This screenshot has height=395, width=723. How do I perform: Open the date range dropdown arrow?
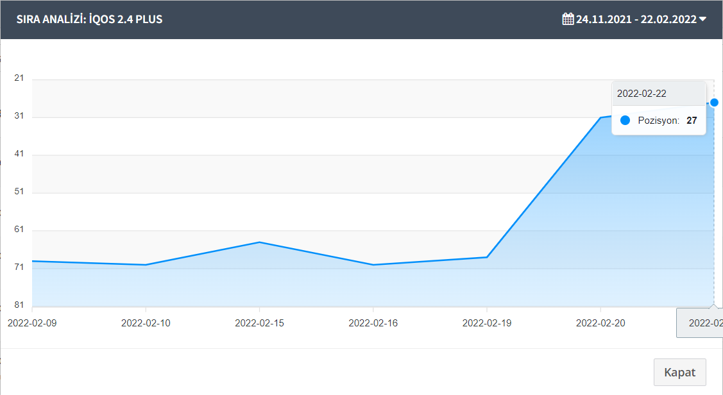coord(702,19)
